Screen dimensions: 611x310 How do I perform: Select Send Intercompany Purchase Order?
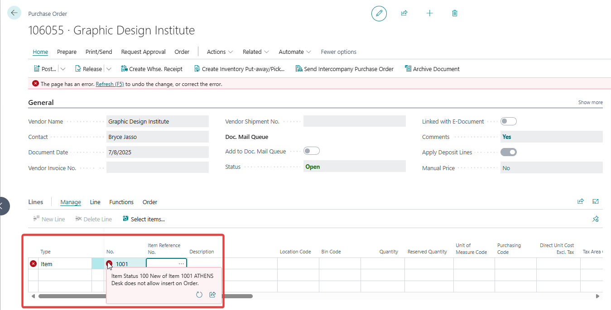click(x=345, y=69)
